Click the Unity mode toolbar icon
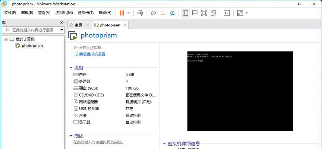Viewport: 322px width, 149px height. pos(214,13)
